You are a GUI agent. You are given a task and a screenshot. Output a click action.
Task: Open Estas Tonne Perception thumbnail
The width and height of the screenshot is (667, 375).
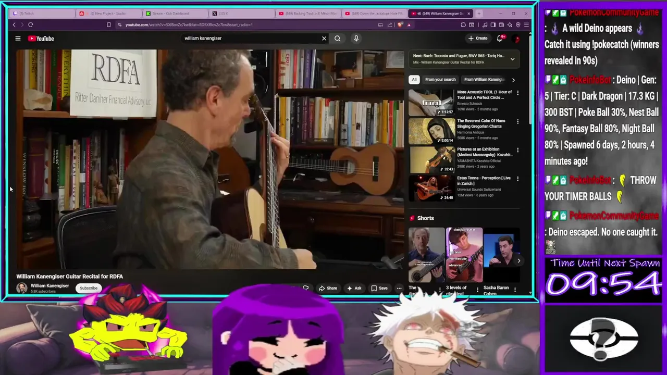coord(431,188)
